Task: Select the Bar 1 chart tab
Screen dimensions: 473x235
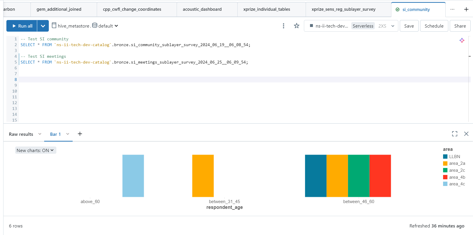Action: (x=55, y=134)
